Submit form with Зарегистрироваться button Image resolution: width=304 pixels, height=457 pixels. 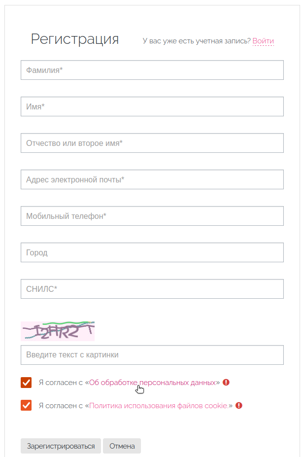(x=61, y=446)
